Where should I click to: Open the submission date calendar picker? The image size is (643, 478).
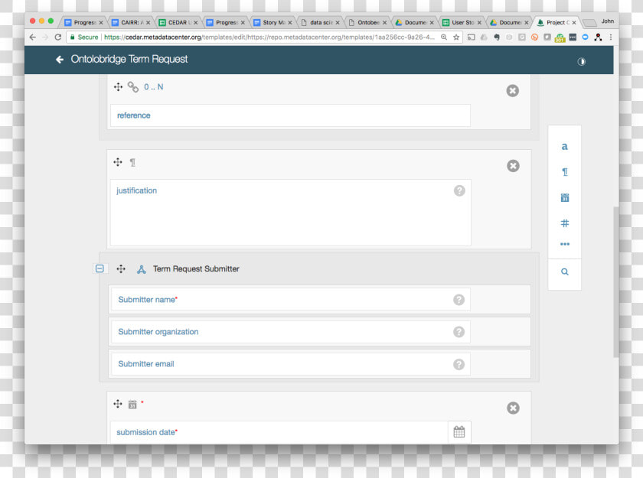[459, 431]
